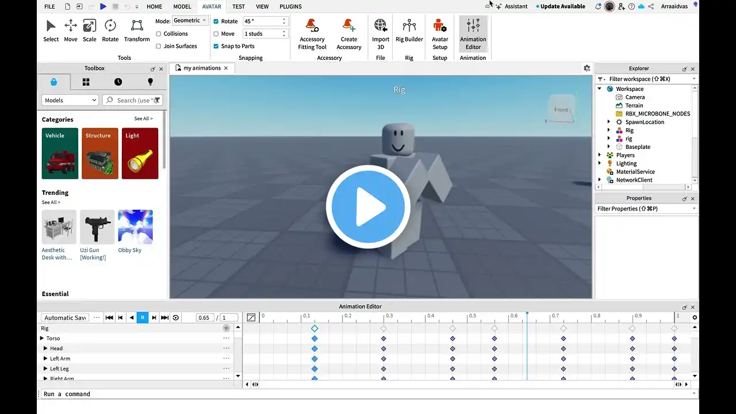Screen dimensions: 736x414
Task: Uncheck Snap to Parts
Action: pos(216,46)
